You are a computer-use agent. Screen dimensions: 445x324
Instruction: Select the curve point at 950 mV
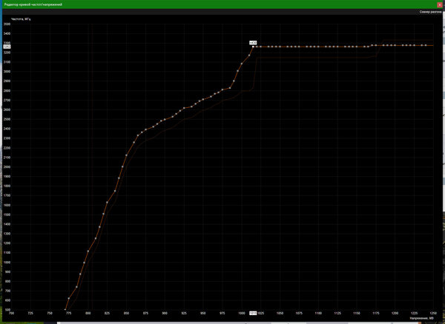(203, 99)
